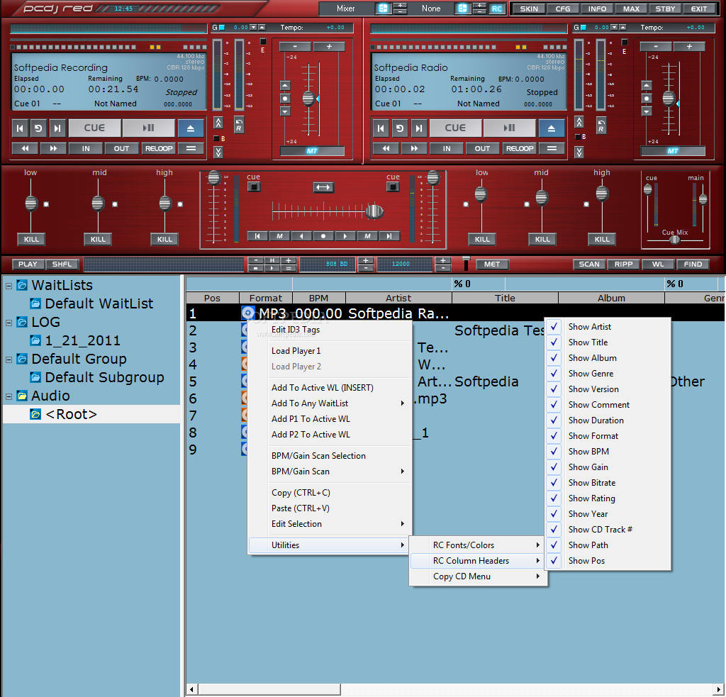
Task: Click right deck next track icon
Action: point(418,128)
